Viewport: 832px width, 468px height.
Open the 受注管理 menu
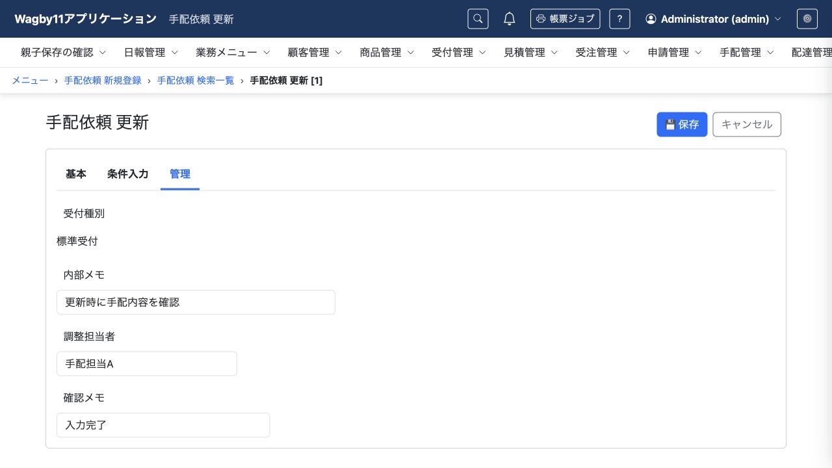[603, 53]
